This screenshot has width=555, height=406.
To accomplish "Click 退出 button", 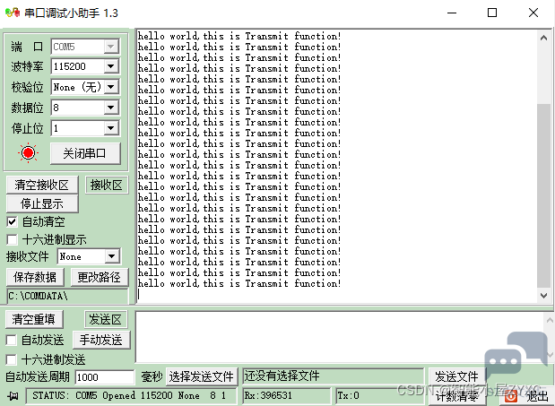I will click(x=526, y=396).
